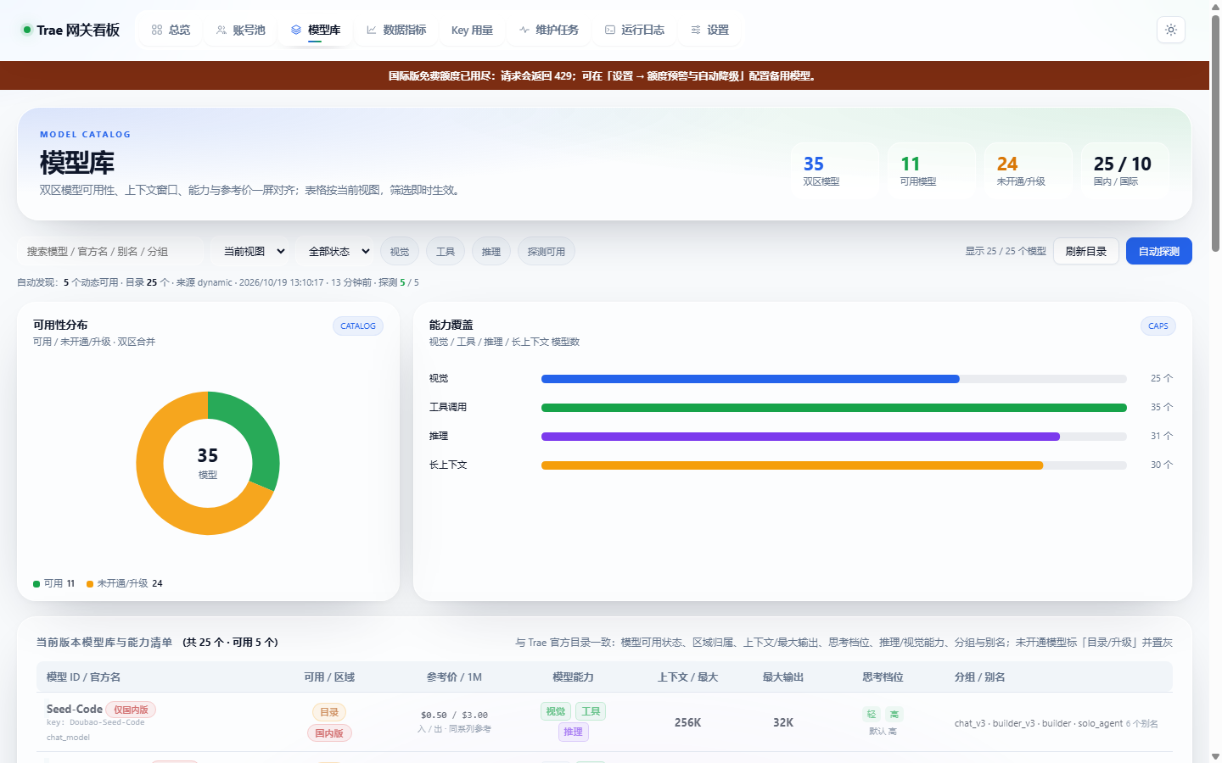Go to the 数据指标 tab
The image size is (1222, 763).
(396, 30)
